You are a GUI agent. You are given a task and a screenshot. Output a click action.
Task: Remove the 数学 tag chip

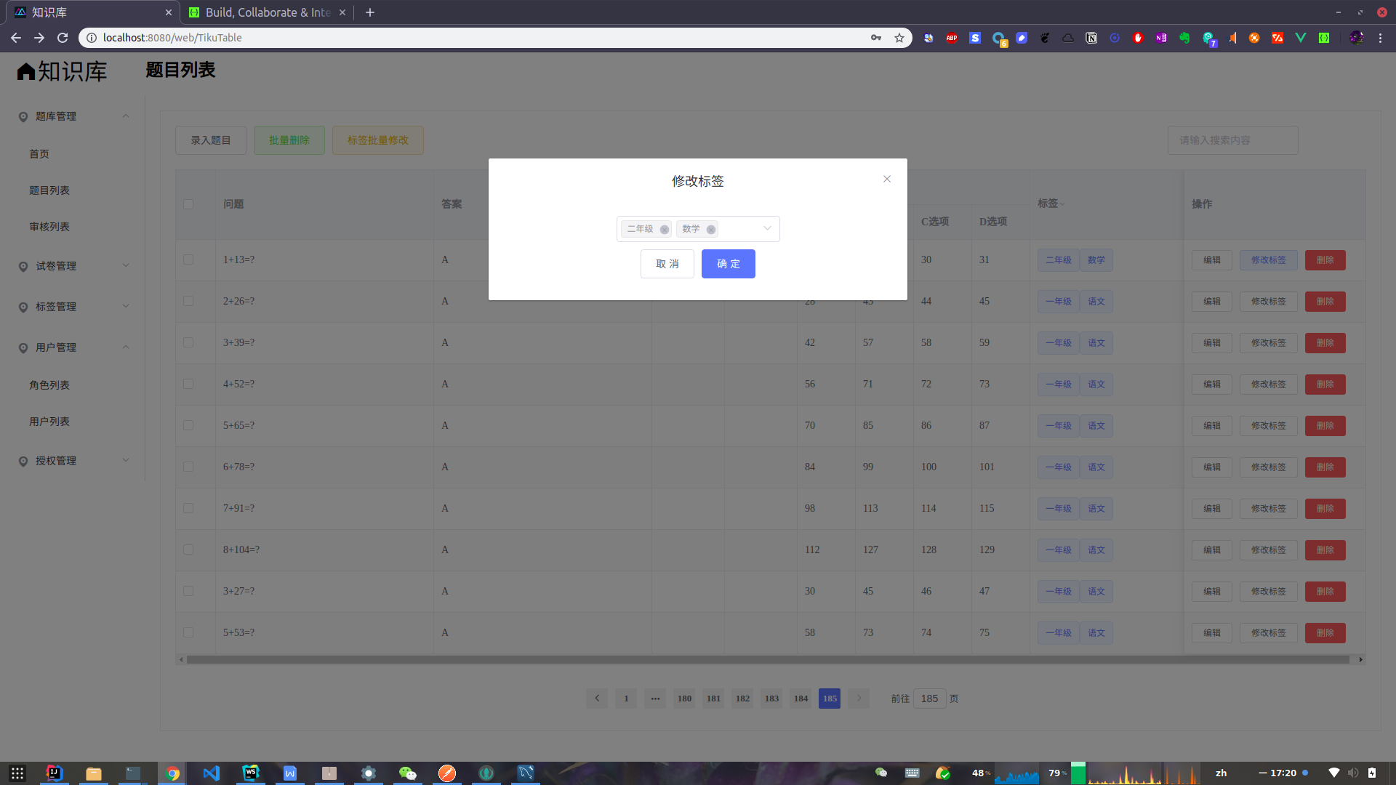coord(711,230)
